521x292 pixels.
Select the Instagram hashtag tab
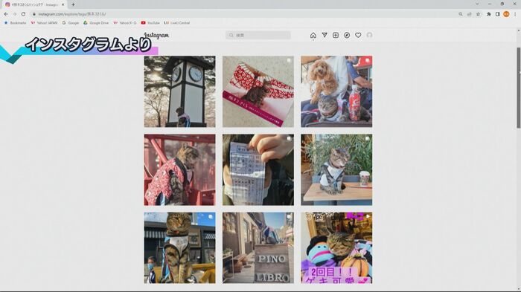[x=34, y=4]
